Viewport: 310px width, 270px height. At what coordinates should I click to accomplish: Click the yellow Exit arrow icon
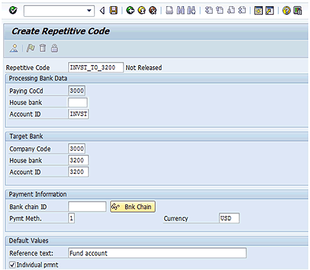[x=141, y=10]
